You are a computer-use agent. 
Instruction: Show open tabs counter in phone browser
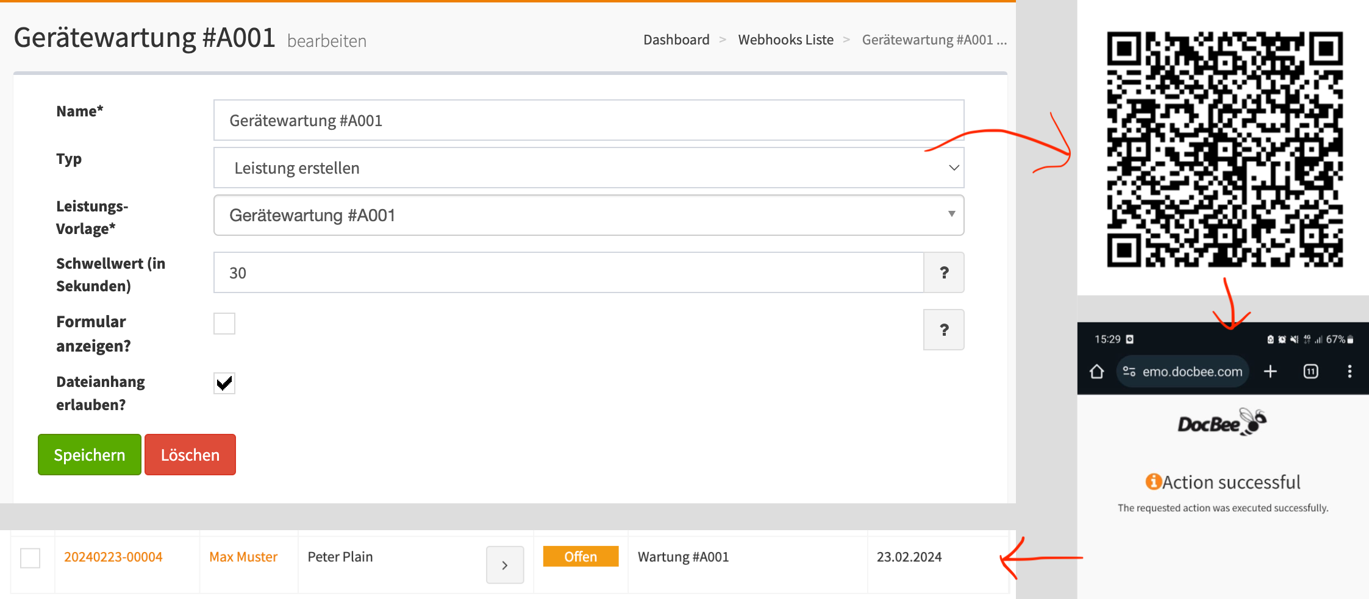tap(1310, 371)
